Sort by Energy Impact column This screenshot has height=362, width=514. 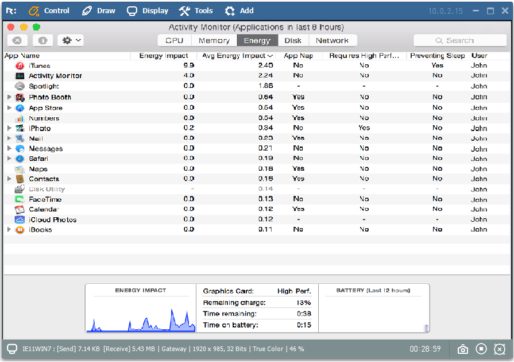coord(164,56)
